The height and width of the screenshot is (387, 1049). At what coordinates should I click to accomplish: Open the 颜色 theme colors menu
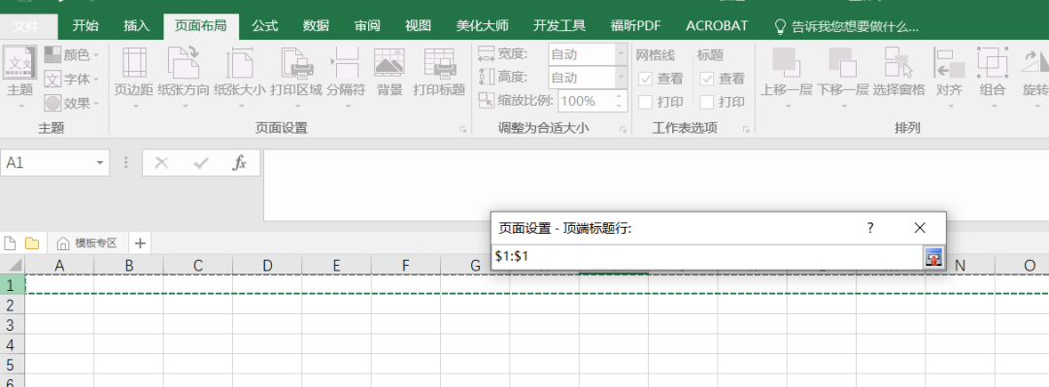point(72,55)
